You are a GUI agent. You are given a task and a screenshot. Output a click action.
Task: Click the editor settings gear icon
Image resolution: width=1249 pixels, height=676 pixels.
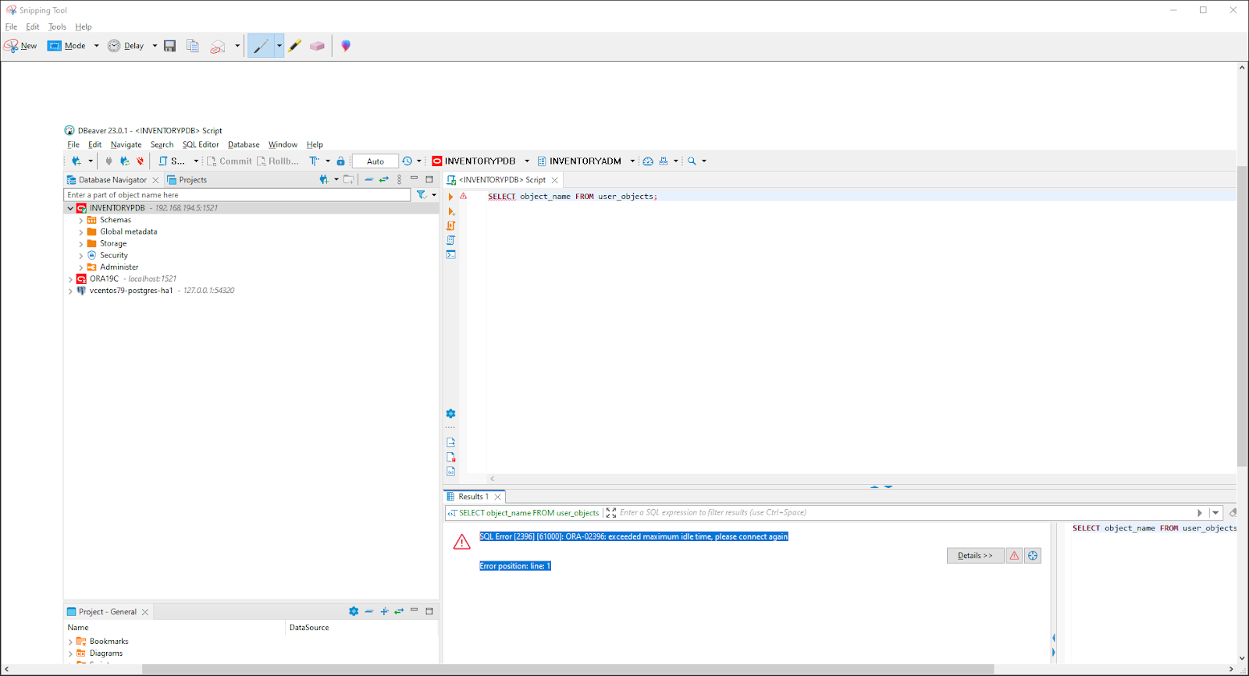click(450, 414)
